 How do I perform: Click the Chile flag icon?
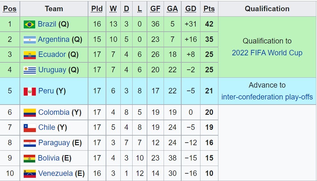29,128
